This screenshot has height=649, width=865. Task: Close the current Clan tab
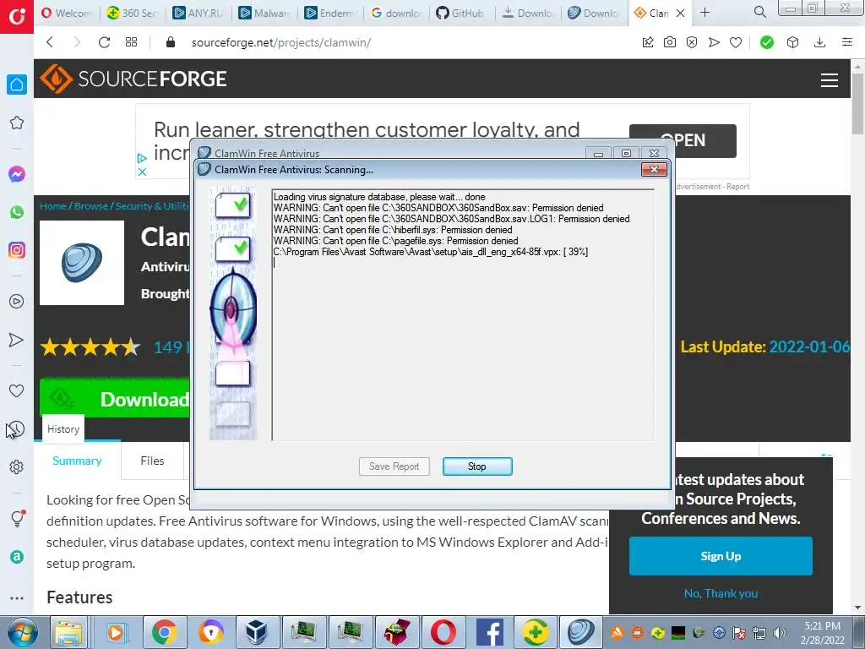point(681,13)
